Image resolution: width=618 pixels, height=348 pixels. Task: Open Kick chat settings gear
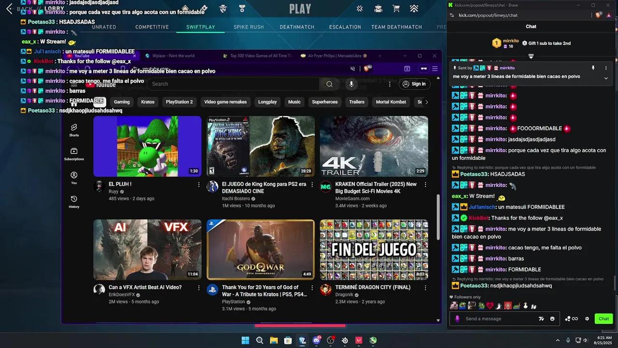click(587, 319)
